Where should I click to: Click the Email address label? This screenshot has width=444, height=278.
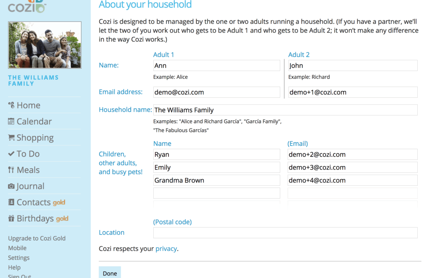coord(120,92)
